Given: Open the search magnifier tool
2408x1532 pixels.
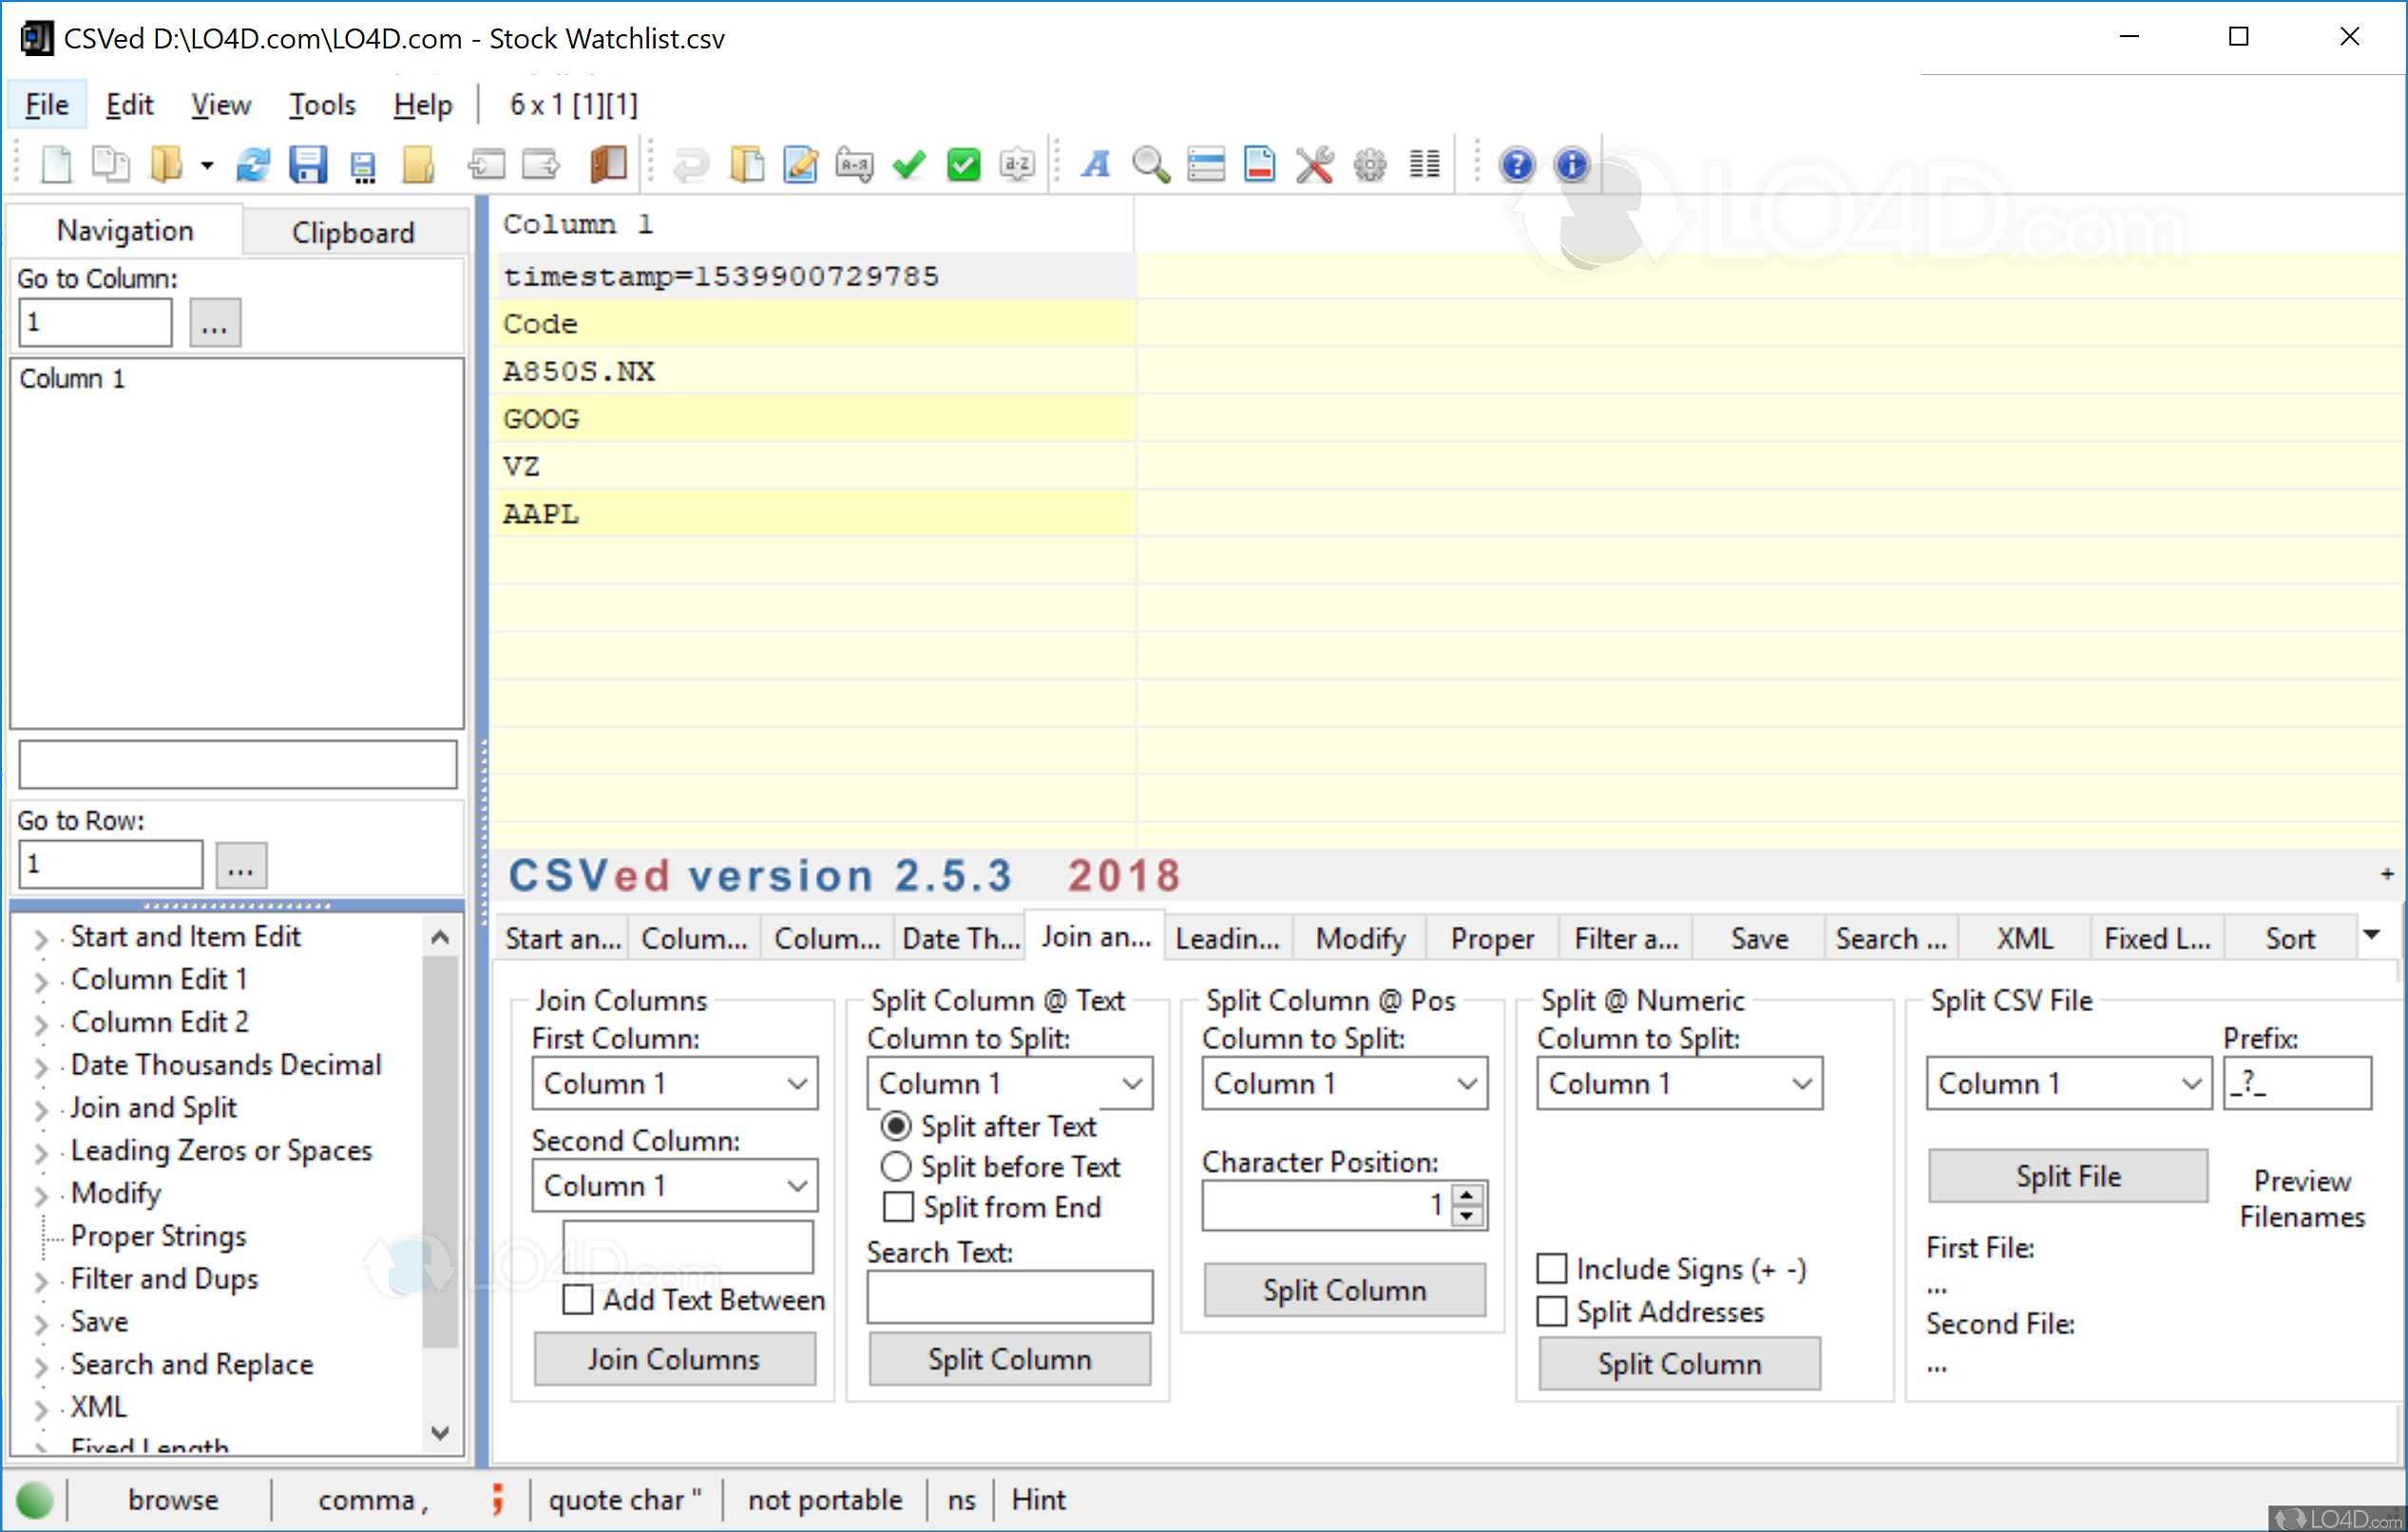Looking at the screenshot, I should (1150, 165).
